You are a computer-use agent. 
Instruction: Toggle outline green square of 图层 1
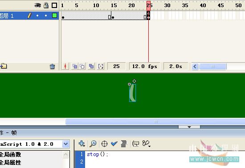point(54,16)
